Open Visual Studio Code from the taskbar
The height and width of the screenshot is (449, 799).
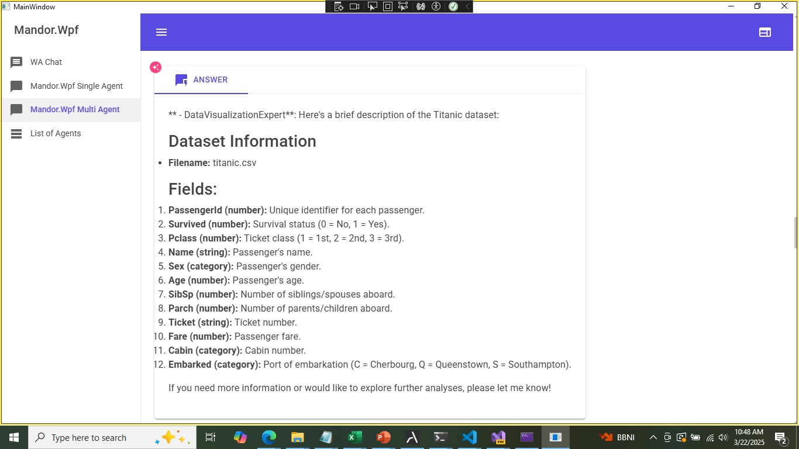click(469, 437)
